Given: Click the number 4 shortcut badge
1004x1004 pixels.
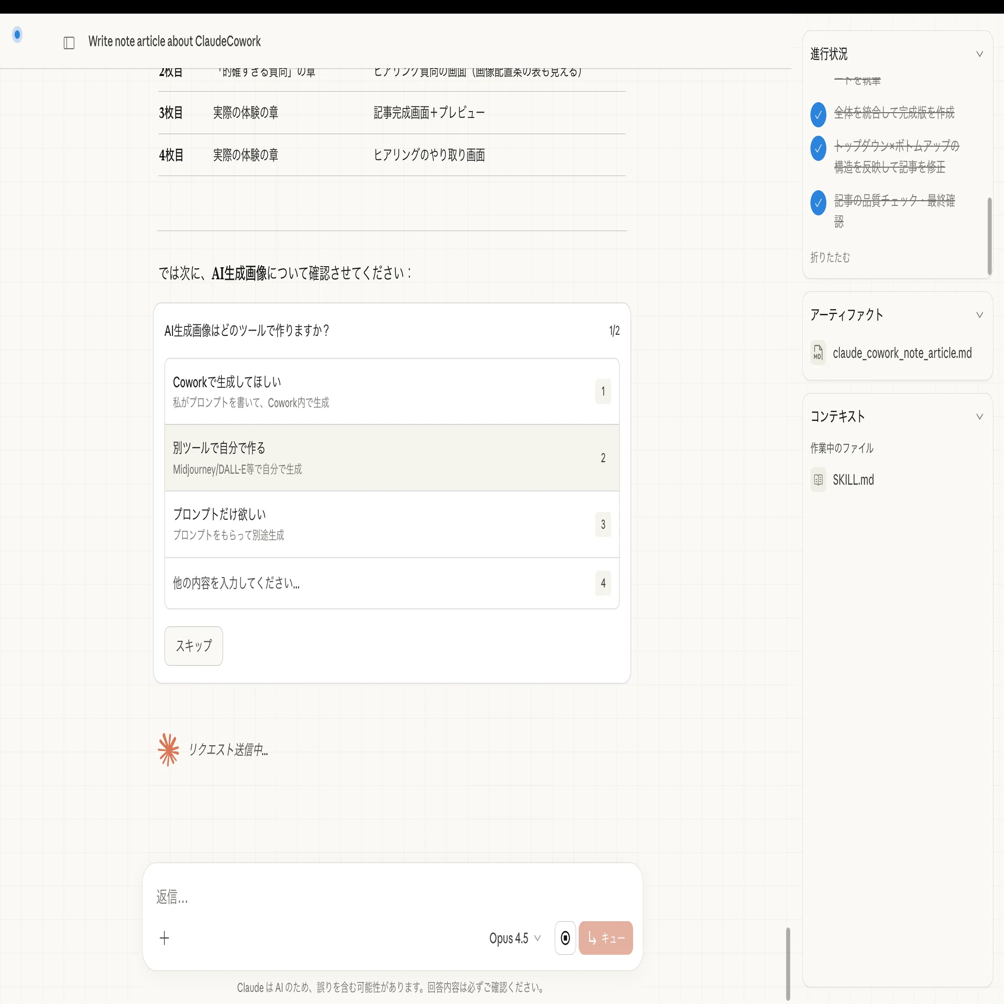Looking at the screenshot, I should point(603,583).
